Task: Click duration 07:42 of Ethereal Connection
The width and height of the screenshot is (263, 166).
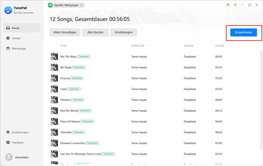Action: point(219,143)
